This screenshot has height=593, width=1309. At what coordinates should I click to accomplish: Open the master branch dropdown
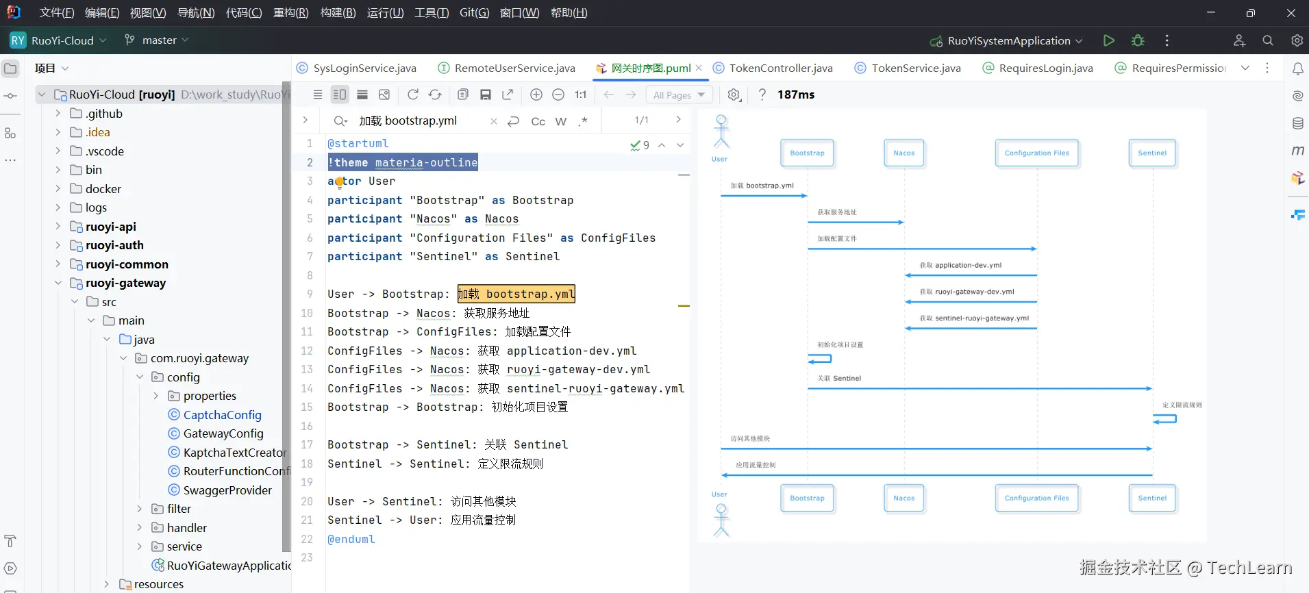coord(156,40)
